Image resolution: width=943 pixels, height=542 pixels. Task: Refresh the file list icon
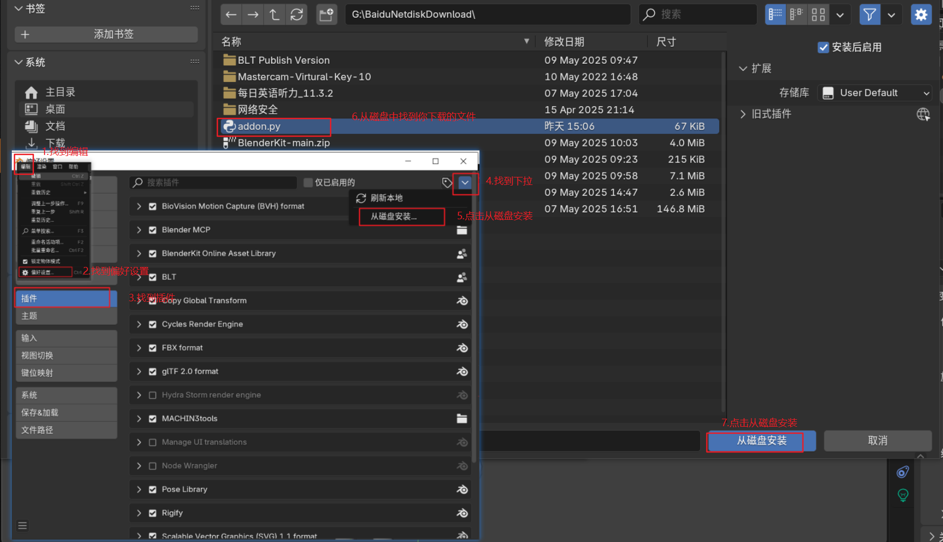click(296, 14)
